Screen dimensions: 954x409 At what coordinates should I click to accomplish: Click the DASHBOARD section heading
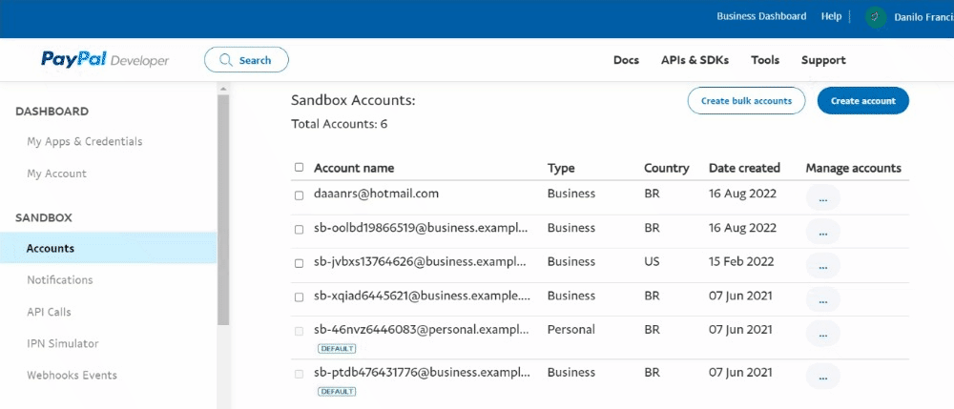pos(52,112)
